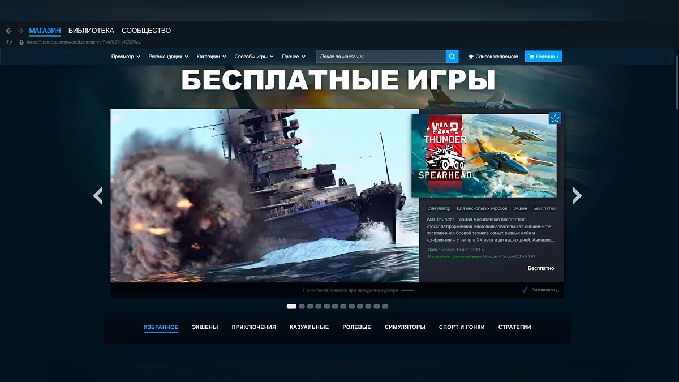The height and width of the screenshot is (382, 679).
Task: Expand the Прочее dropdown menu
Action: click(294, 57)
